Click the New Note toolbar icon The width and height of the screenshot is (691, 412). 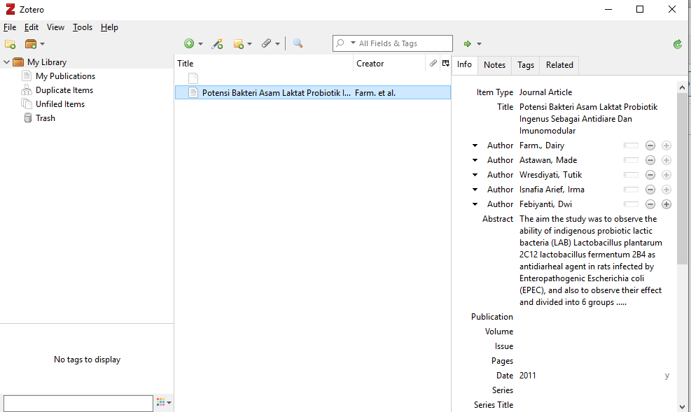point(239,44)
